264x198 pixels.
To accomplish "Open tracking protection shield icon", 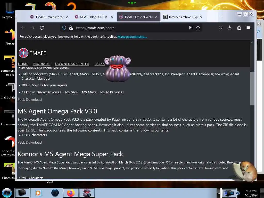I will [x=64, y=28].
